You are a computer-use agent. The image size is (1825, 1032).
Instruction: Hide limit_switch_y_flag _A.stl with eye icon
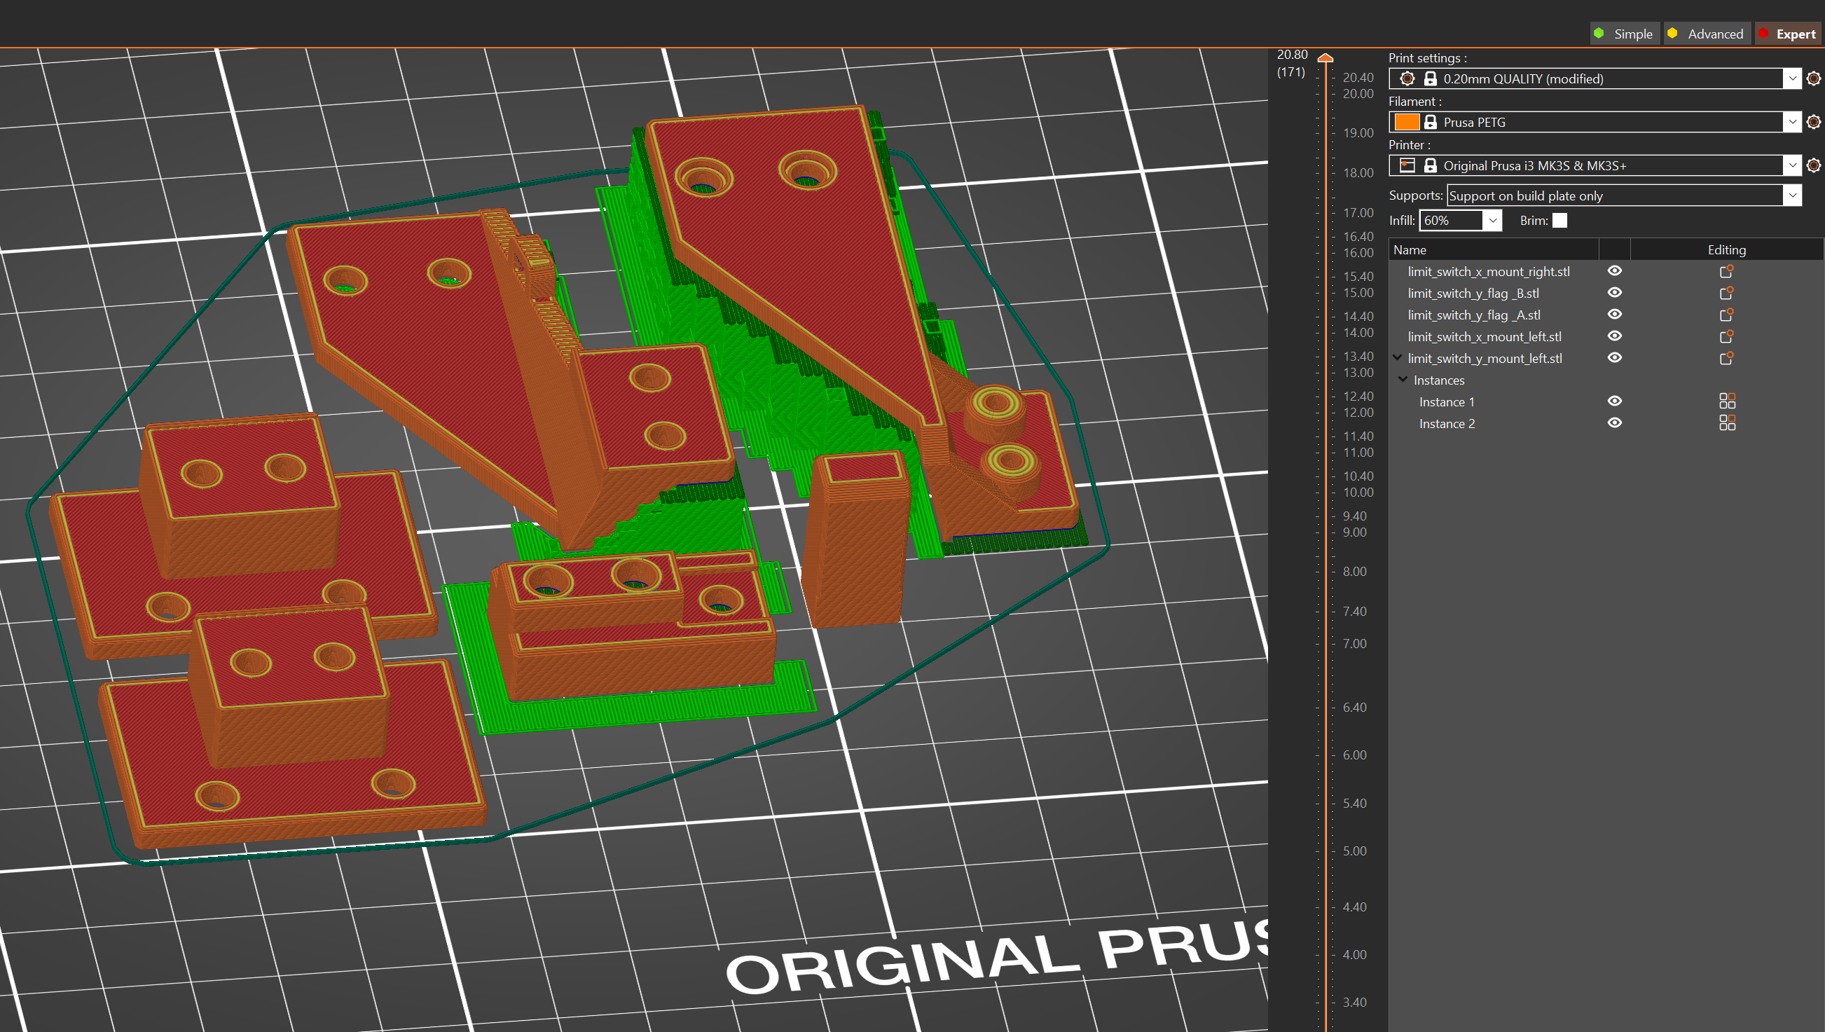pos(1615,315)
